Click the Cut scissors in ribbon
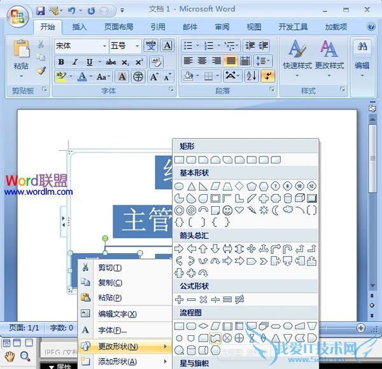This screenshot has height=369, width=382. click(41, 45)
